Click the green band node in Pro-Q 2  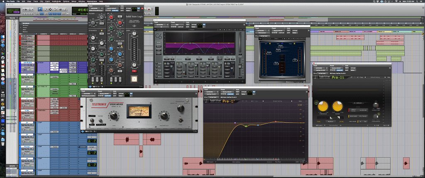[246, 126]
